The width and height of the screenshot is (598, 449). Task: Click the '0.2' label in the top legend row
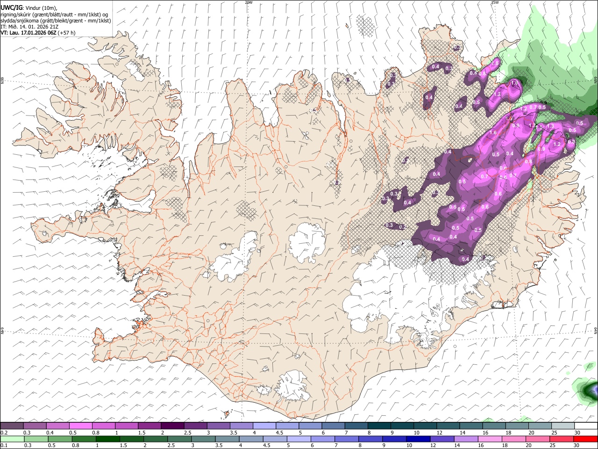[4, 433]
